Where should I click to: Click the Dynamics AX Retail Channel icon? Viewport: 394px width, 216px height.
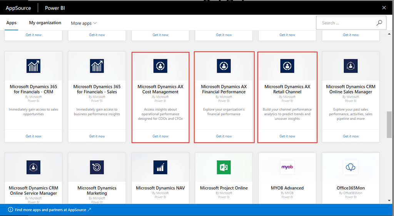coord(287,66)
